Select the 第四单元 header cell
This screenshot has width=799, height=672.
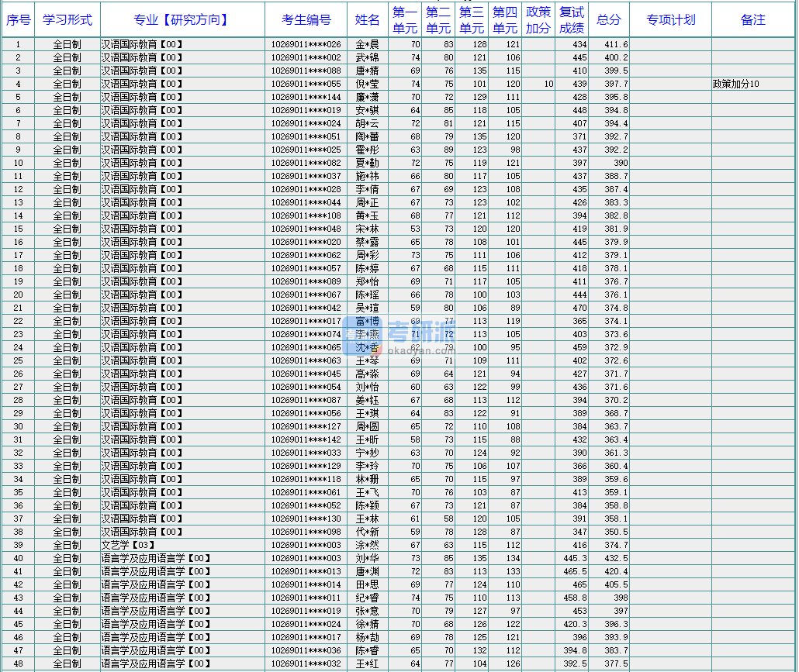point(505,20)
